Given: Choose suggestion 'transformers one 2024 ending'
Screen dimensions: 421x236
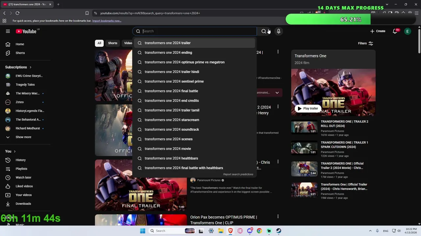Looking at the screenshot, I should click(194, 52).
